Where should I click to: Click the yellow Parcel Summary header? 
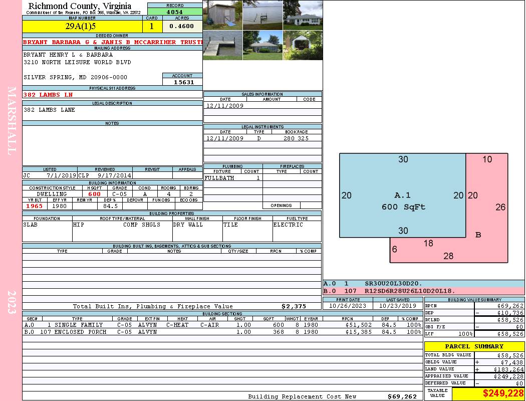474,346
